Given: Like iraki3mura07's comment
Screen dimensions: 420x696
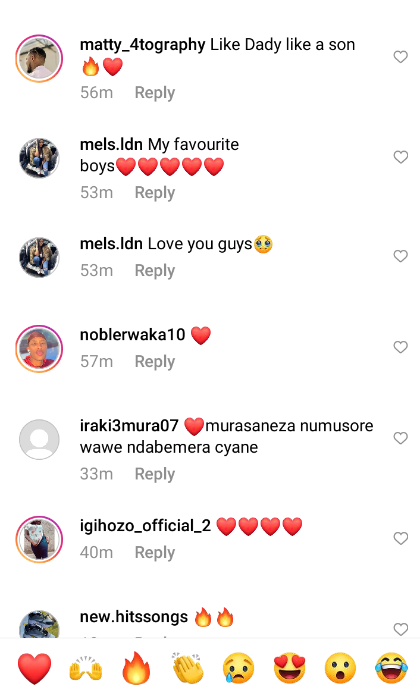Looking at the screenshot, I should click(x=401, y=438).
